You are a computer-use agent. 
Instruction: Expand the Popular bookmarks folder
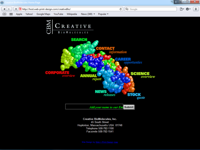tap(103, 14)
